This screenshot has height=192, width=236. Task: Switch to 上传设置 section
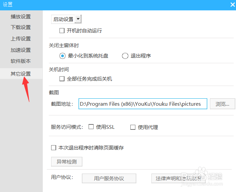[21, 38]
